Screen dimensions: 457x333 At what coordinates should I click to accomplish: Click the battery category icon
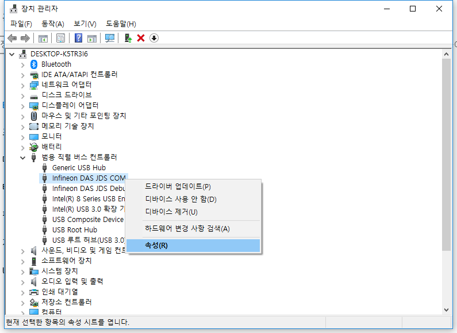[34, 147]
